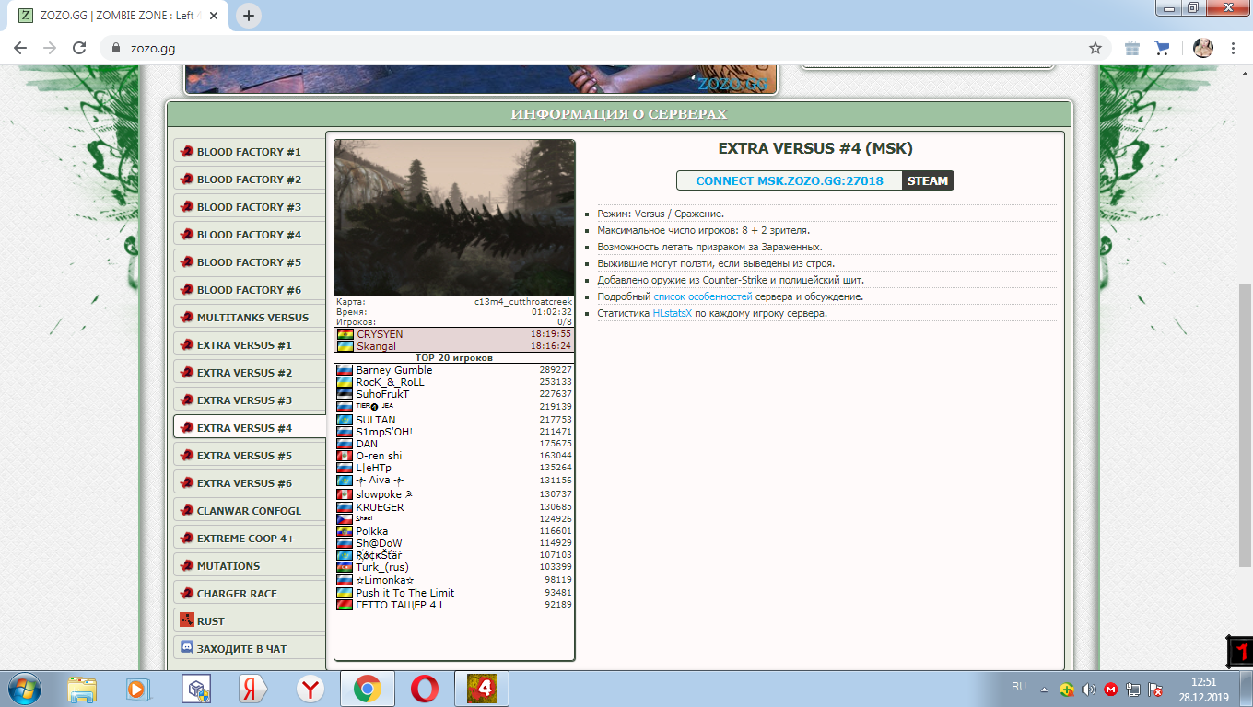Reload the current page
Screen dimensions: 1253x707
coord(79,48)
